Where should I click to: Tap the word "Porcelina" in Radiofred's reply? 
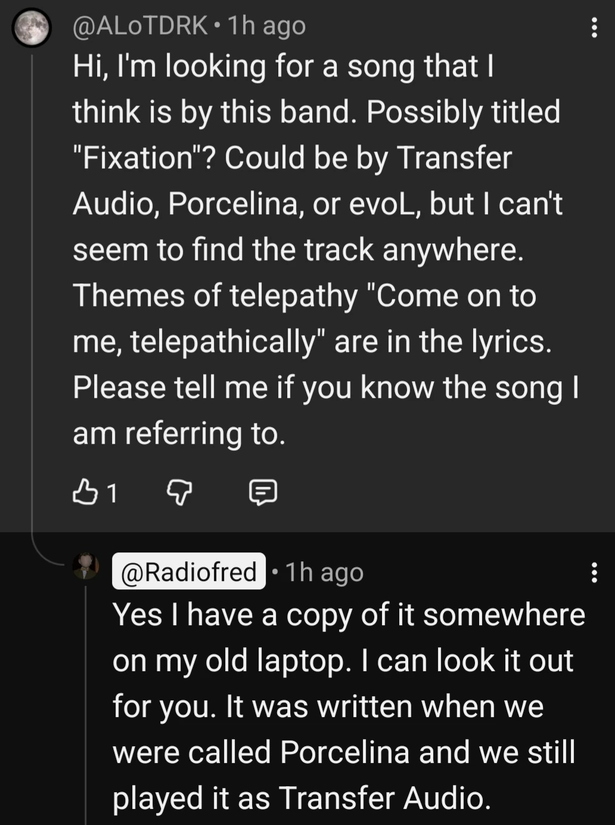(x=344, y=752)
